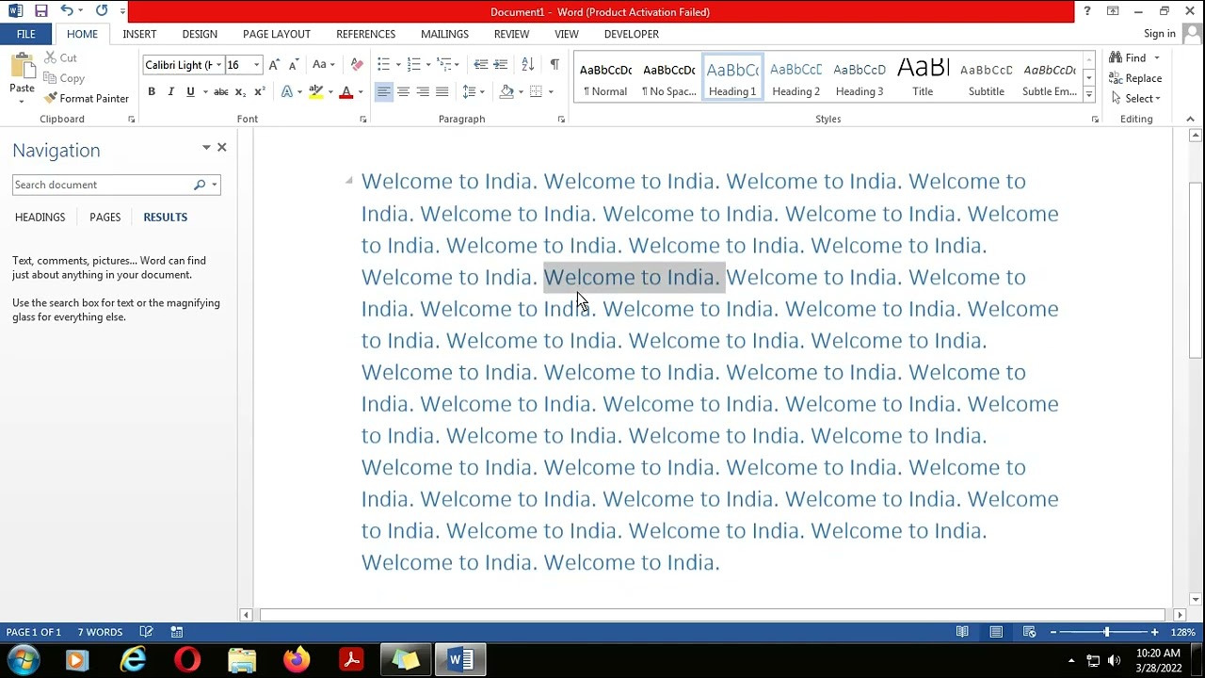1205x678 pixels.
Task: Increase paragraph indent
Action: point(501,64)
